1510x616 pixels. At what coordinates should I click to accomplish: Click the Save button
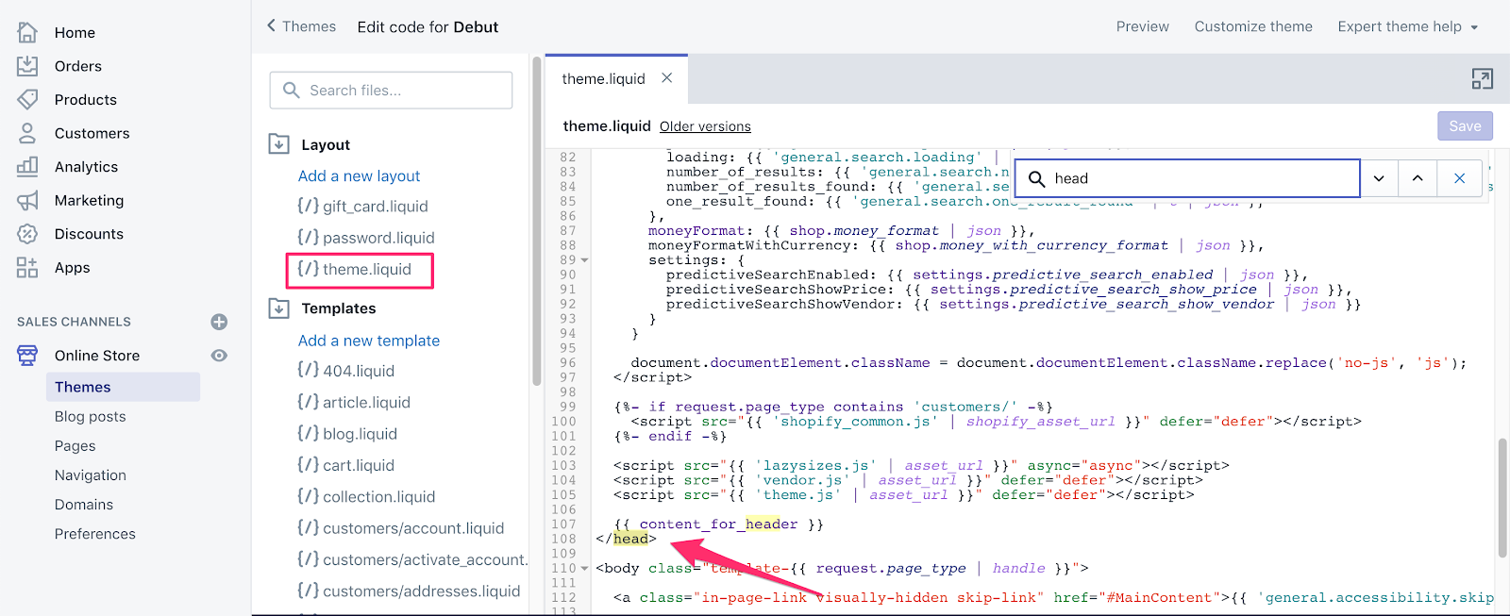(1465, 125)
